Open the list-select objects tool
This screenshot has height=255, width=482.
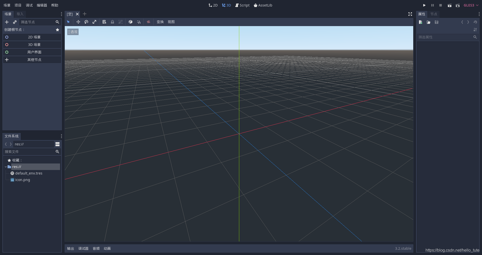pyautogui.click(x=104, y=22)
